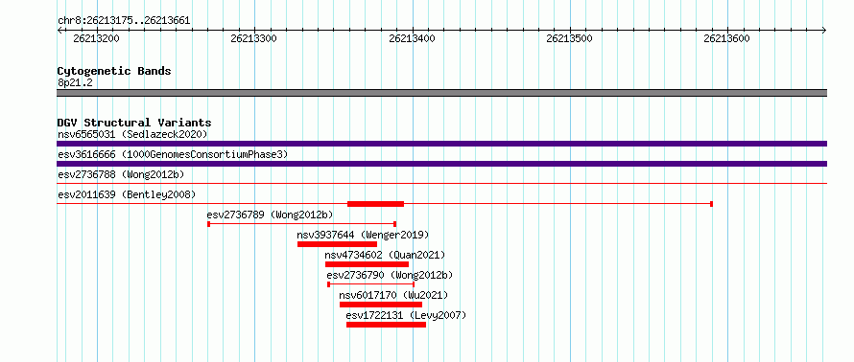854x362 pixels.
Task: Click ruler position 26213200
Action: tap(96, 38)
